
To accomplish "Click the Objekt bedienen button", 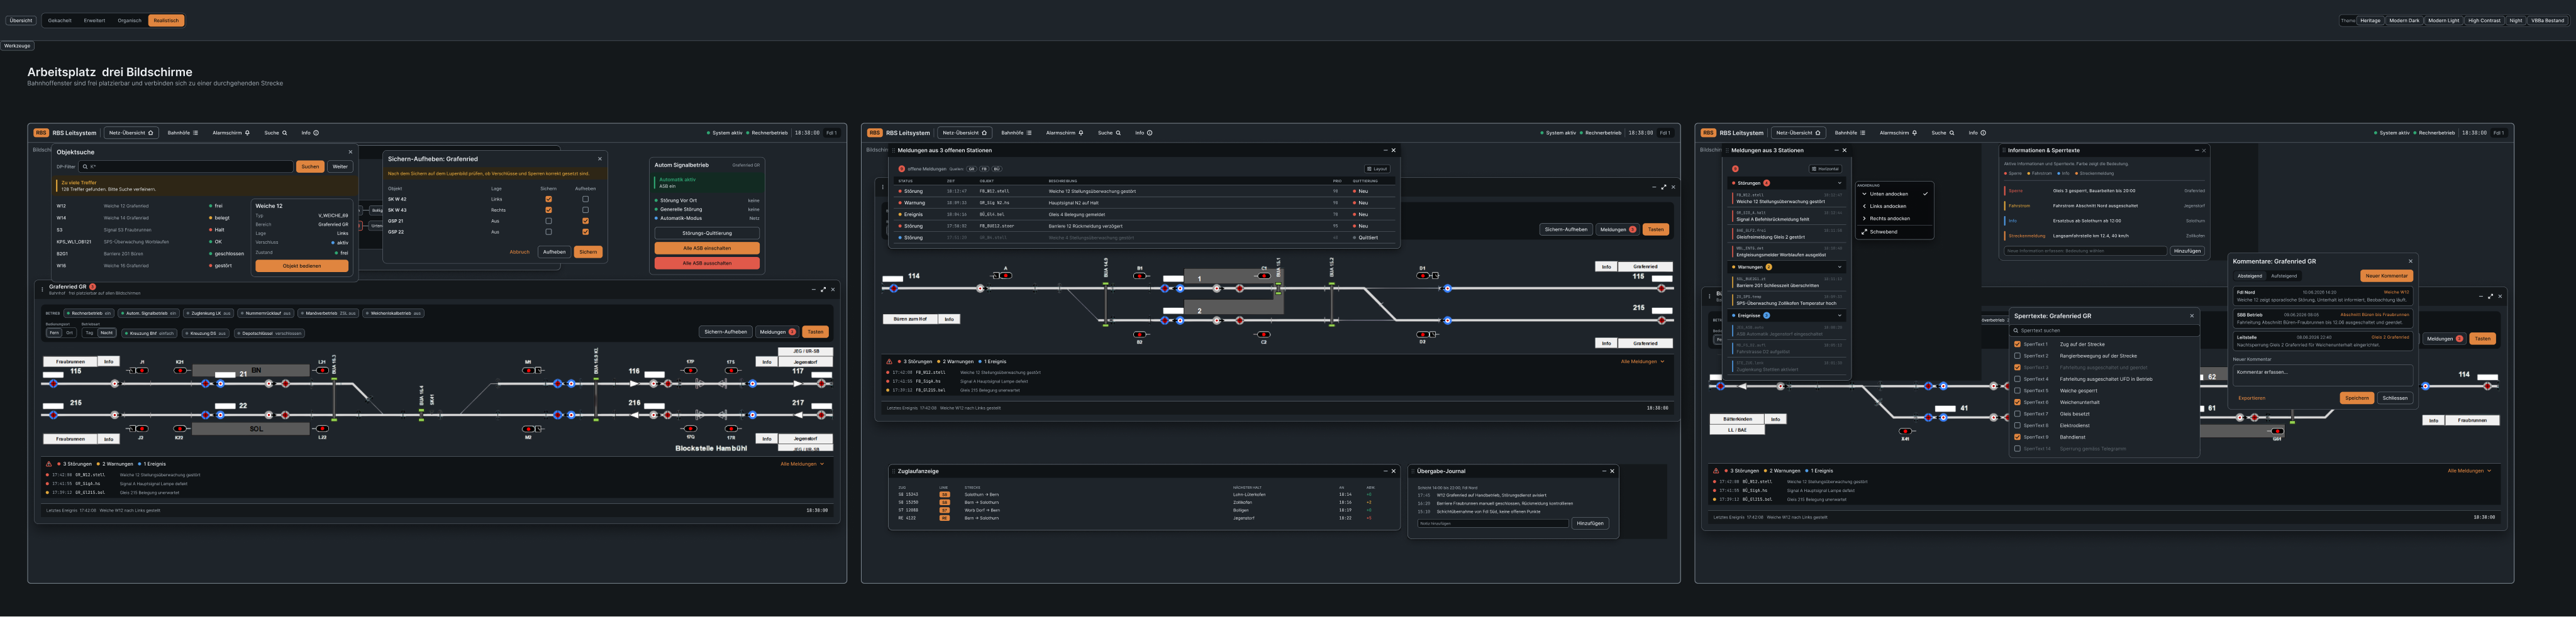I will click(302, 266).
